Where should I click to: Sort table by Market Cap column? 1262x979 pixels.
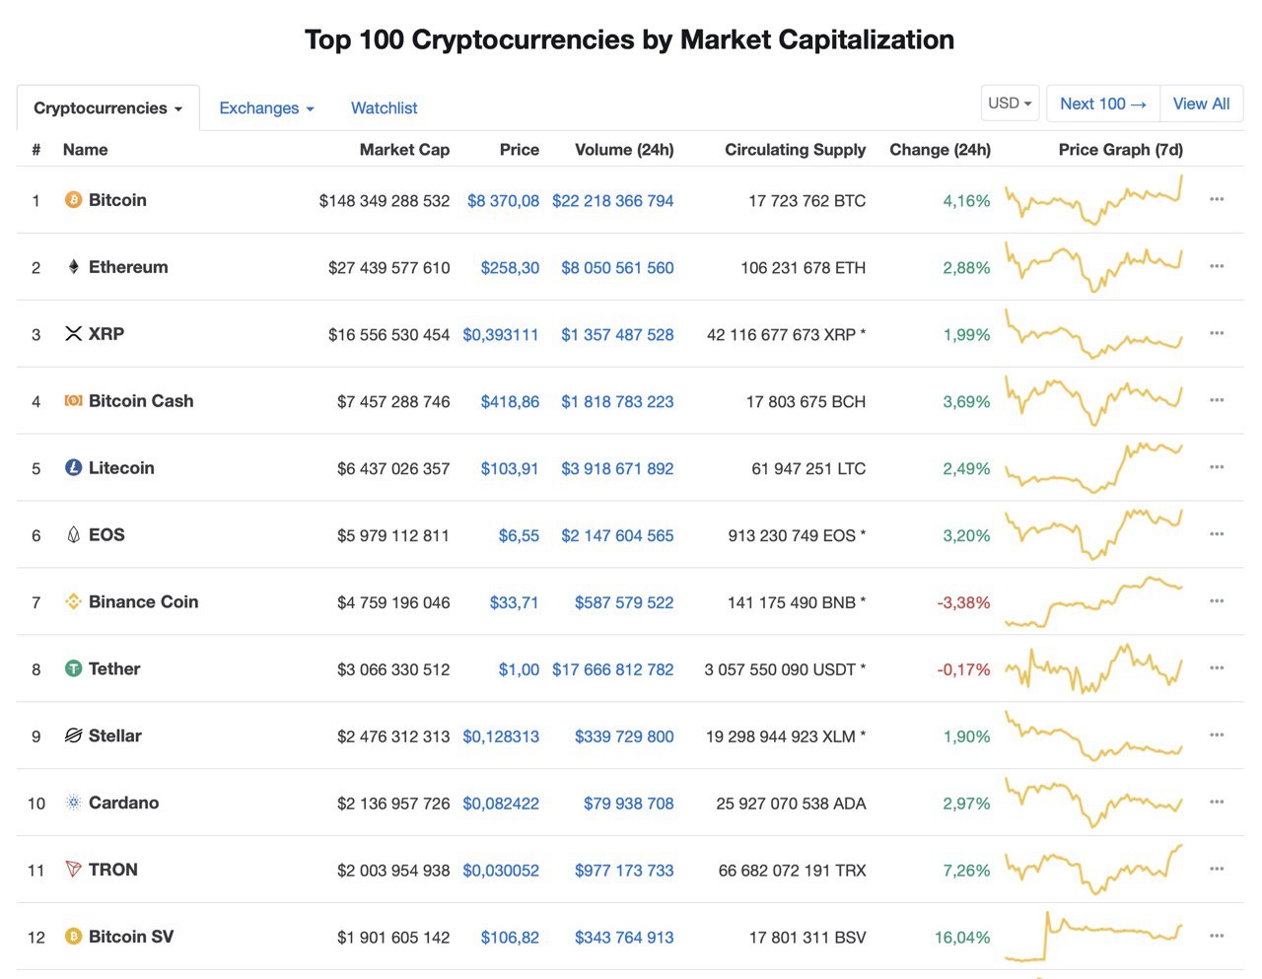click(x=404, y=150)
